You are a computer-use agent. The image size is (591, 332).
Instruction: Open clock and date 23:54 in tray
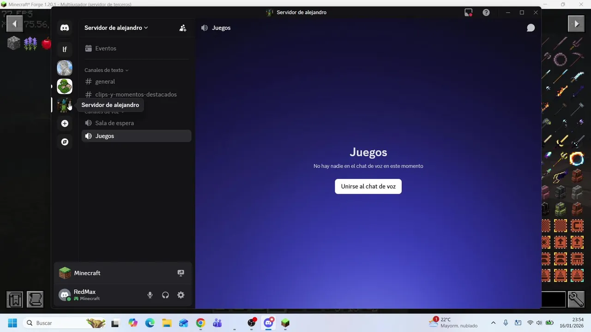(x=573, y=323)
